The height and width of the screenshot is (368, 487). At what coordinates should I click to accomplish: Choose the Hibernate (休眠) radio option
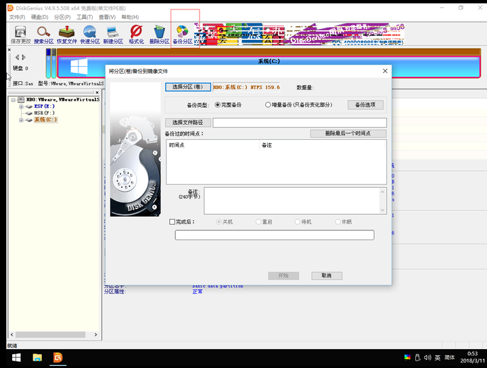pos(338,221)
